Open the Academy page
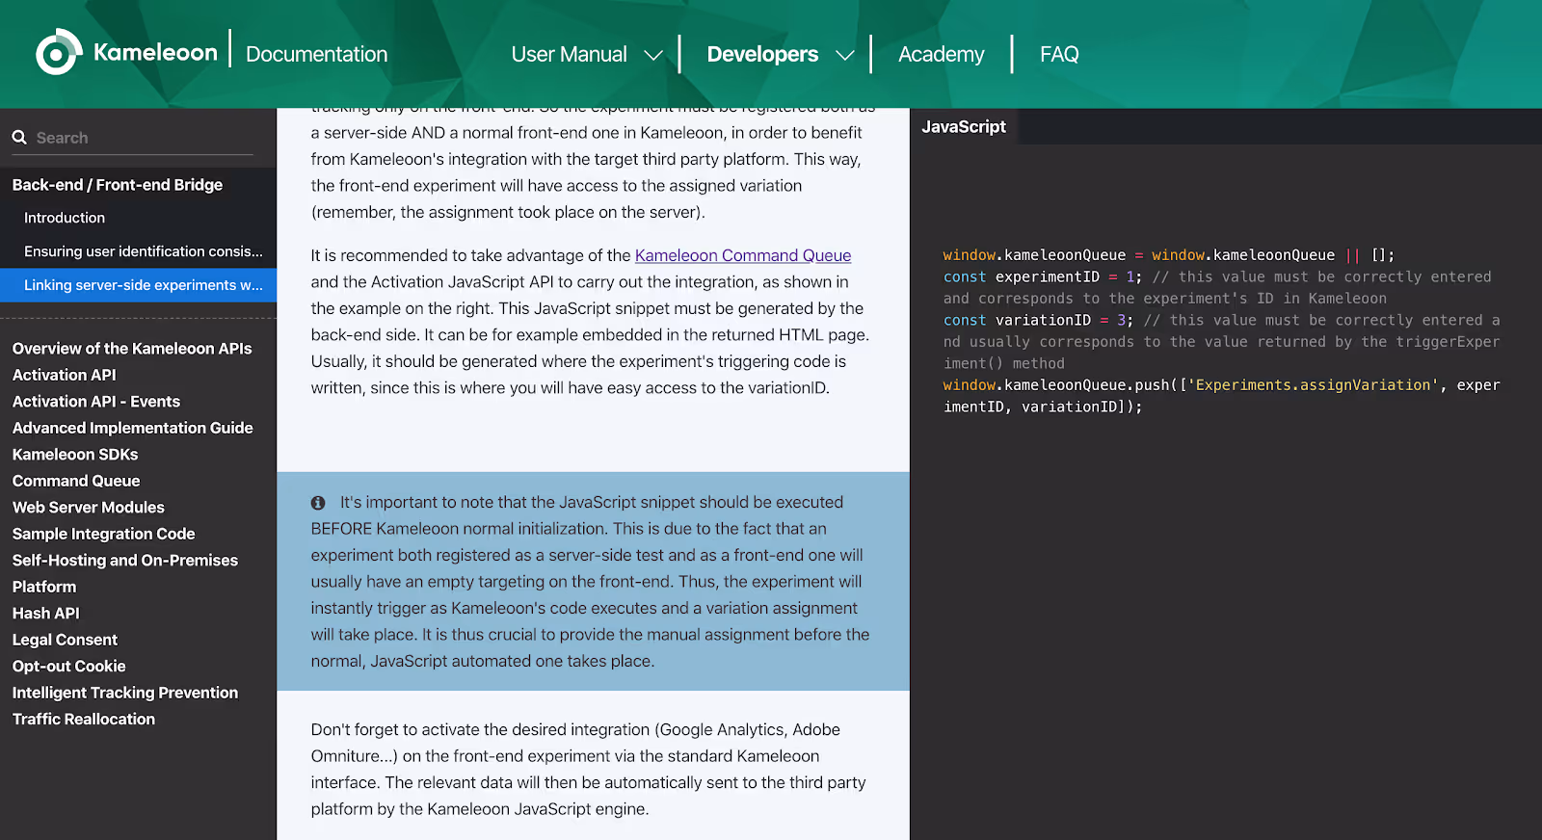 tap(941, 55)
